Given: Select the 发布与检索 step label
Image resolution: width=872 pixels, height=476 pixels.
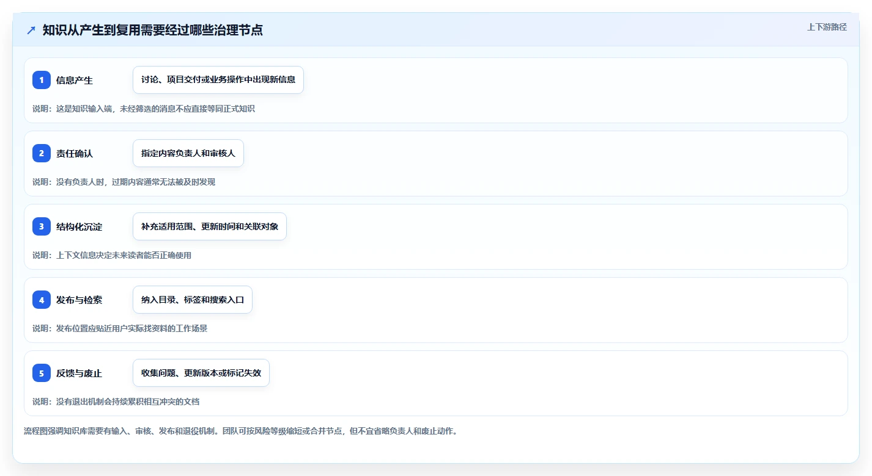Looking at the screenshot, I should 79,300.
